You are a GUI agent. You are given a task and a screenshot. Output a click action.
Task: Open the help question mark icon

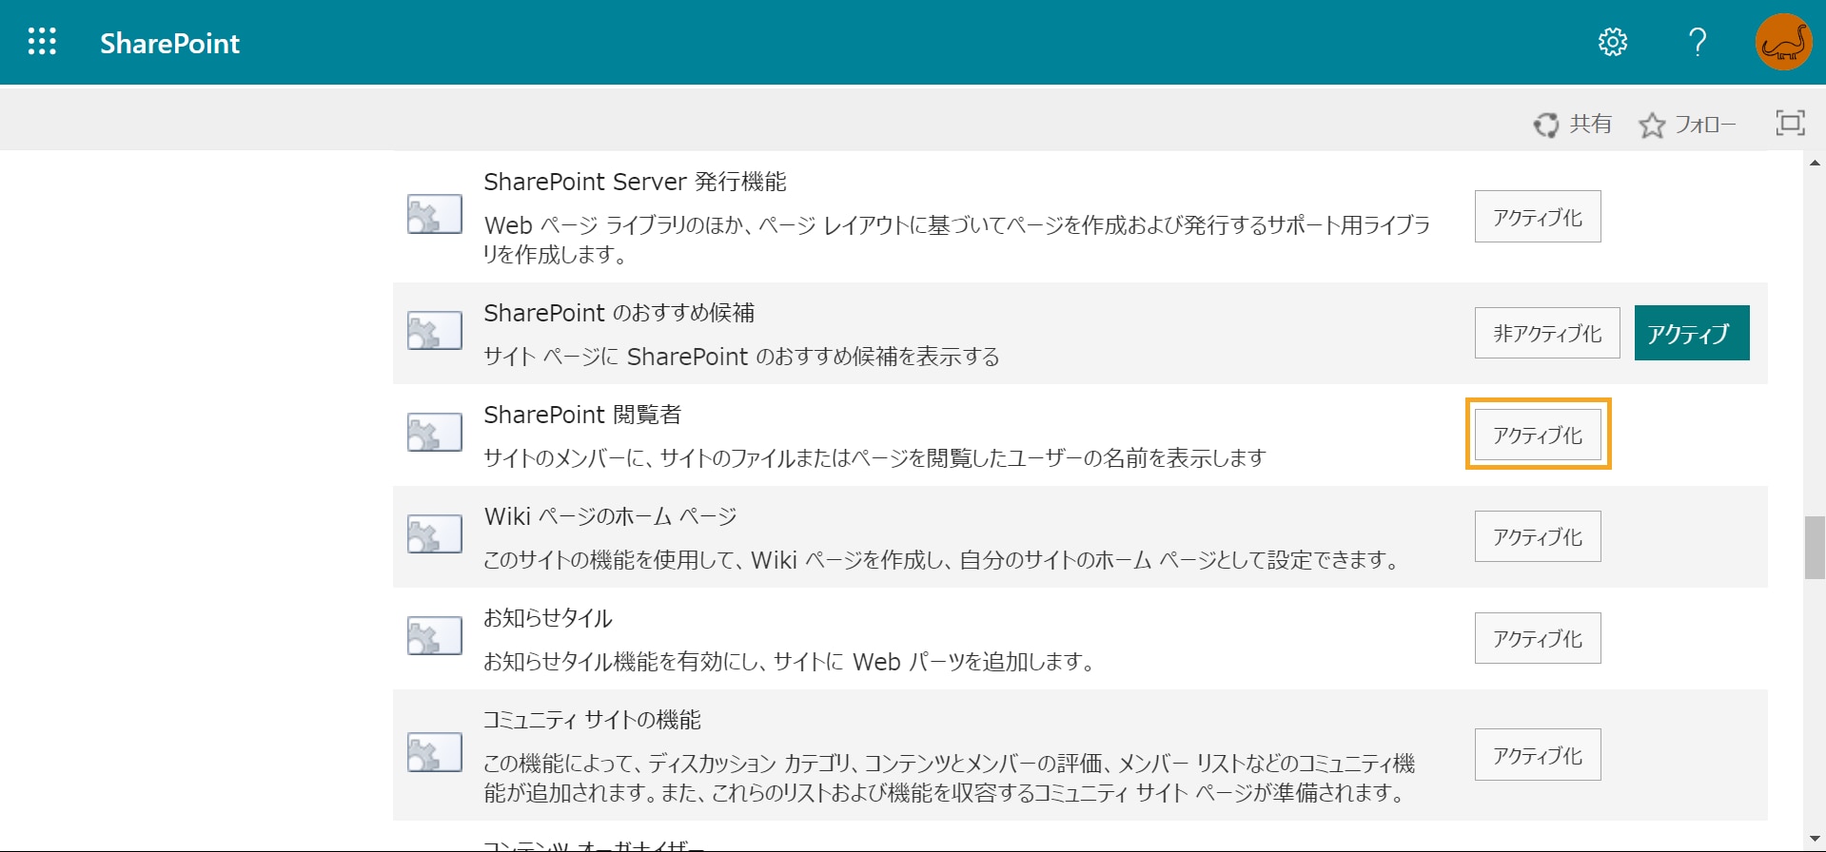tap(1698, 42)
